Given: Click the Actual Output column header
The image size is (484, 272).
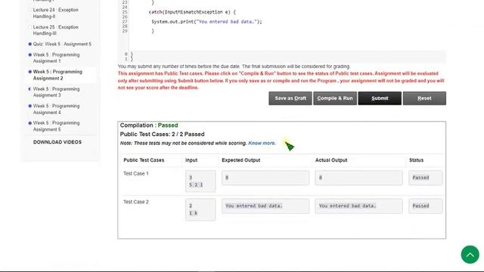Looking at the screenshot, I should point(331,160).
